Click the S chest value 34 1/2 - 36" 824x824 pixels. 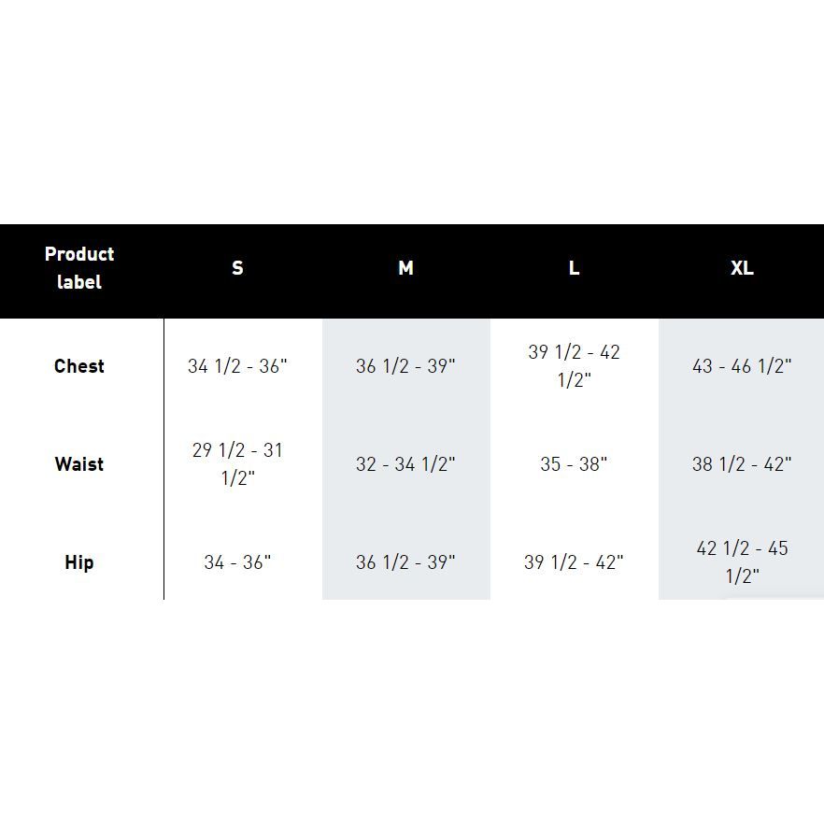(237, 366)
